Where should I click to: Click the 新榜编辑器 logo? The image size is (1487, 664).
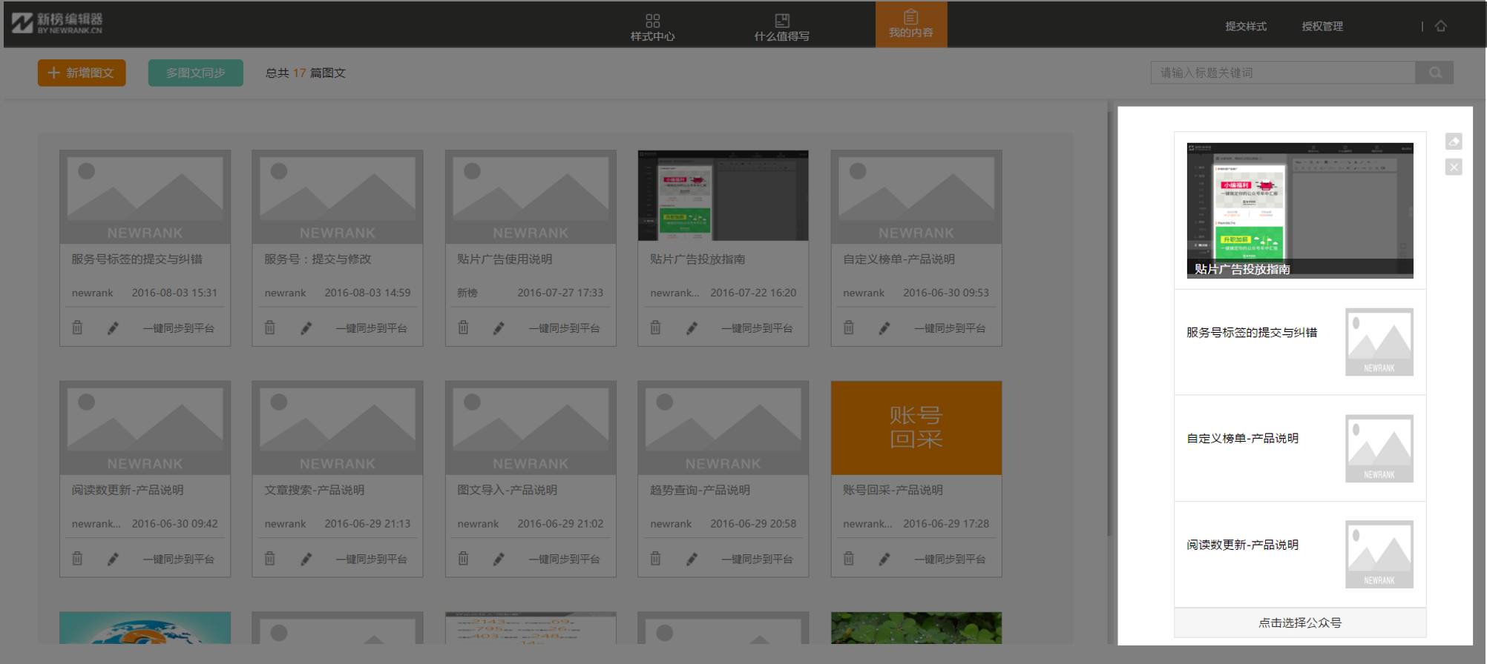58,24
